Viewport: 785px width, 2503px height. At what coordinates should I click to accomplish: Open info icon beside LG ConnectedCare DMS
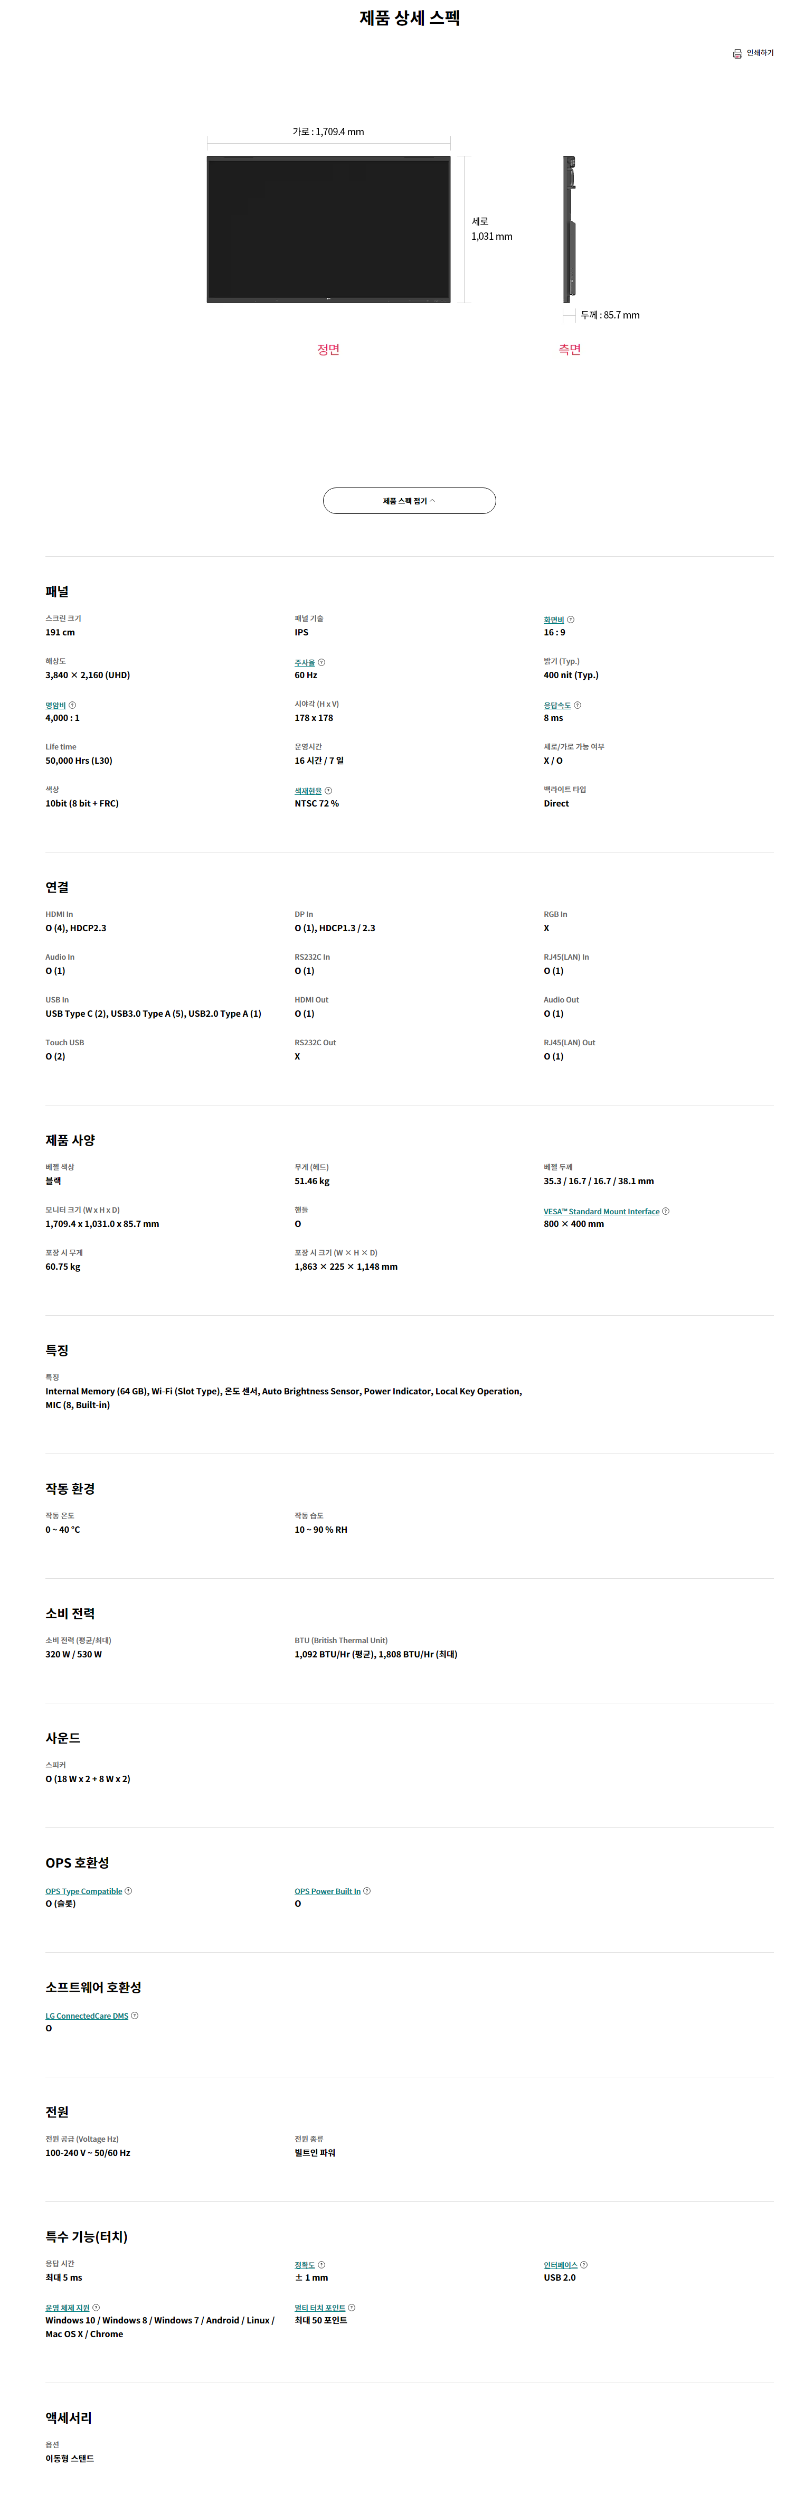click(x=134, y=2015)
